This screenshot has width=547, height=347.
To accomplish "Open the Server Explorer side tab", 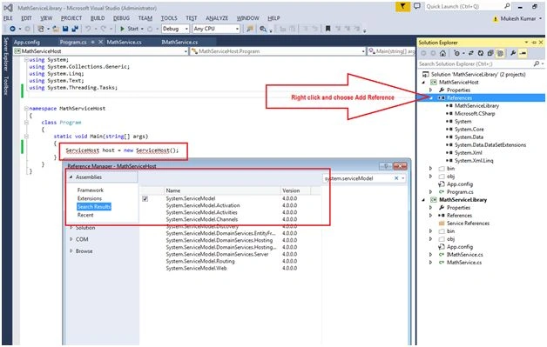I will click(x=6, y=54).
